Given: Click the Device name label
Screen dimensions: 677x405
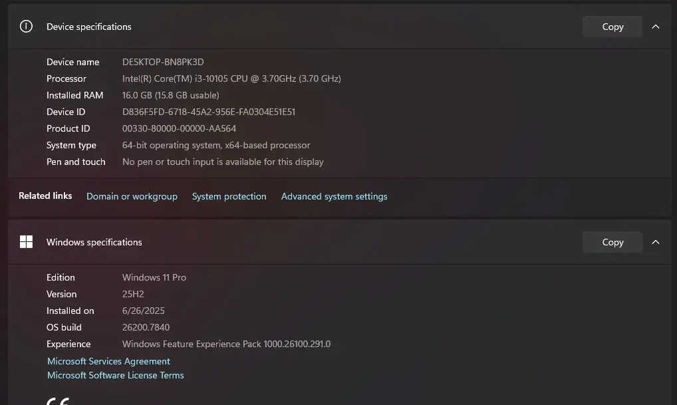Looking at the screenshot, I should [73, 62].
